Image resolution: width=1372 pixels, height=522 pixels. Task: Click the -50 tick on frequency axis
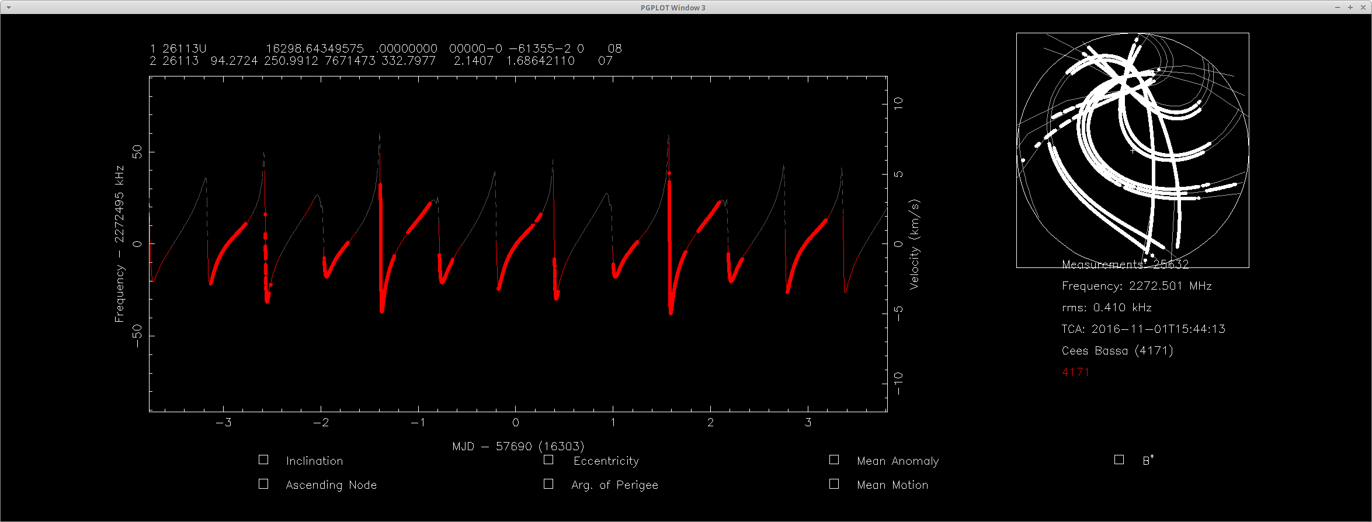[137, 336]
